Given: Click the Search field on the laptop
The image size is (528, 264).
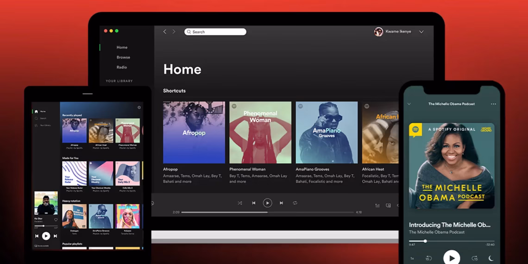Looking at the screenshot, I should 215,32.
